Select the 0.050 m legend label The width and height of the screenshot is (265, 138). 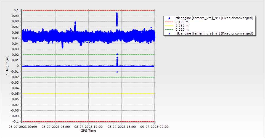coord(182,26)
